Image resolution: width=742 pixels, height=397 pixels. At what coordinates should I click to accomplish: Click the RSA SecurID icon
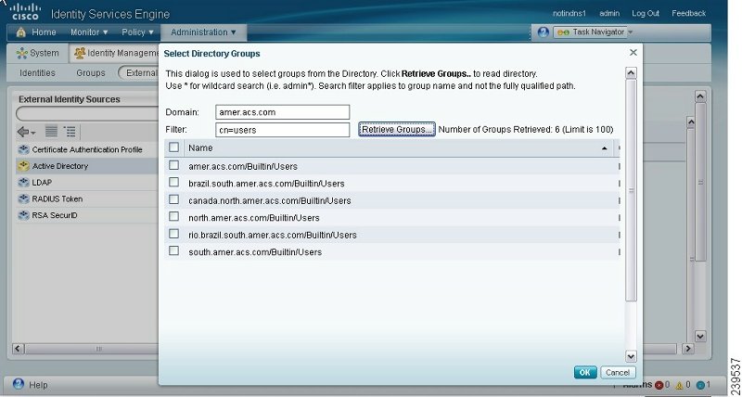point(23,215)
